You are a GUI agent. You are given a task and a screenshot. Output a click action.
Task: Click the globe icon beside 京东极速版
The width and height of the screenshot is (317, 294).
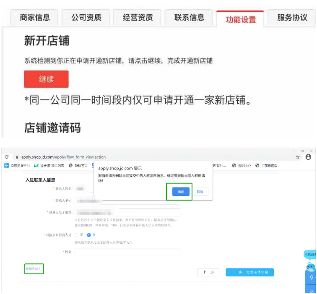coord(257,166)
